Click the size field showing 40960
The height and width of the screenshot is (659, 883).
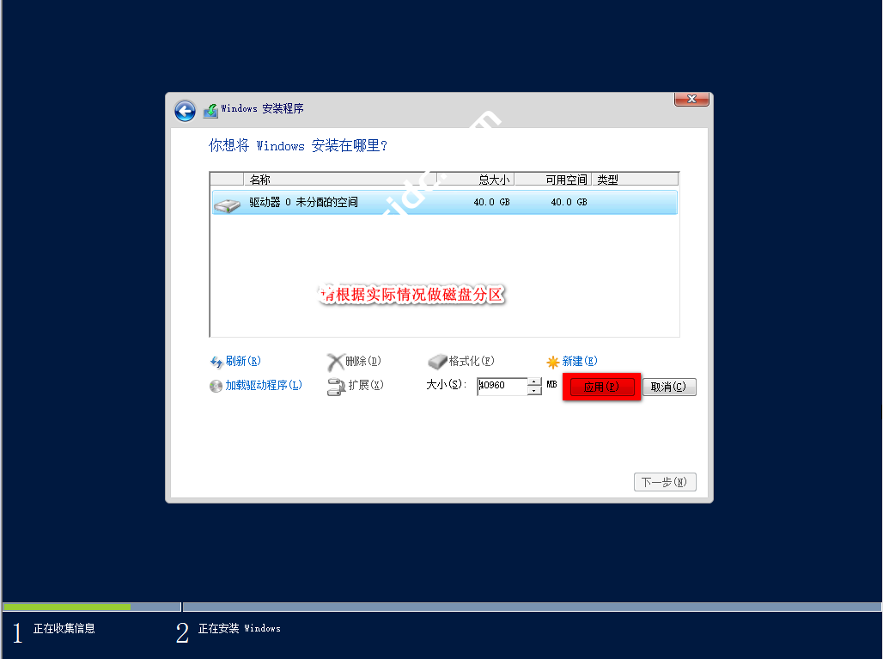[502, 386]
